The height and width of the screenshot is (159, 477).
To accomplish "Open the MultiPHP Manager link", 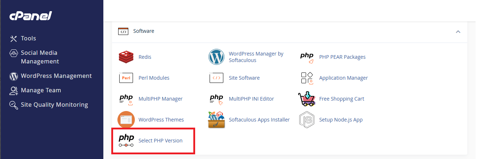I will (x=160, y=99).
